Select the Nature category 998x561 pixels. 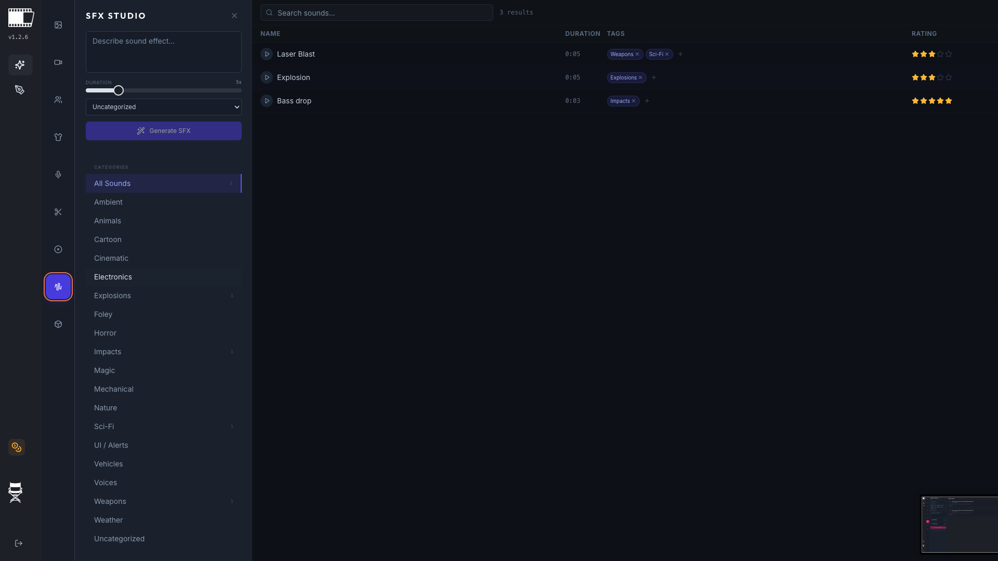pyautogui.click(x=164, y=408)
